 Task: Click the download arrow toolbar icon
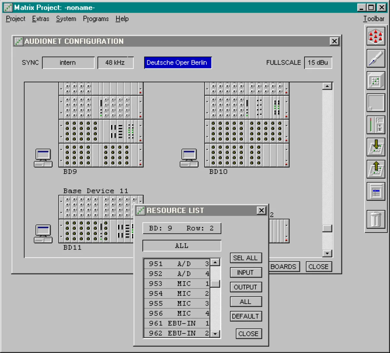376,147
